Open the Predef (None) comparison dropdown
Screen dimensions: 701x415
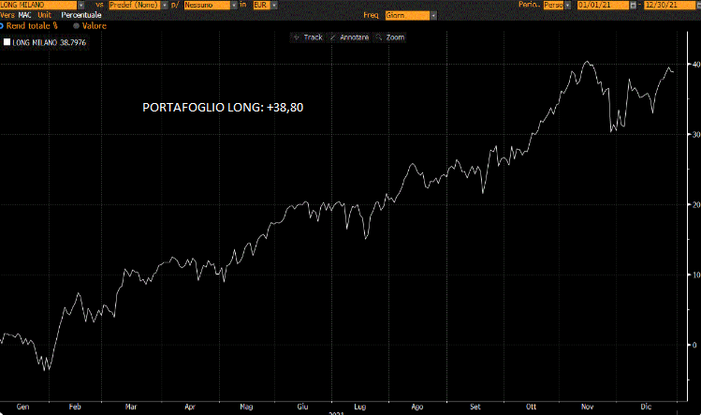pos(165,5)
